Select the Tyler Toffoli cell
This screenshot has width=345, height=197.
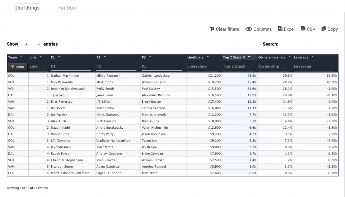coord(118,108)
